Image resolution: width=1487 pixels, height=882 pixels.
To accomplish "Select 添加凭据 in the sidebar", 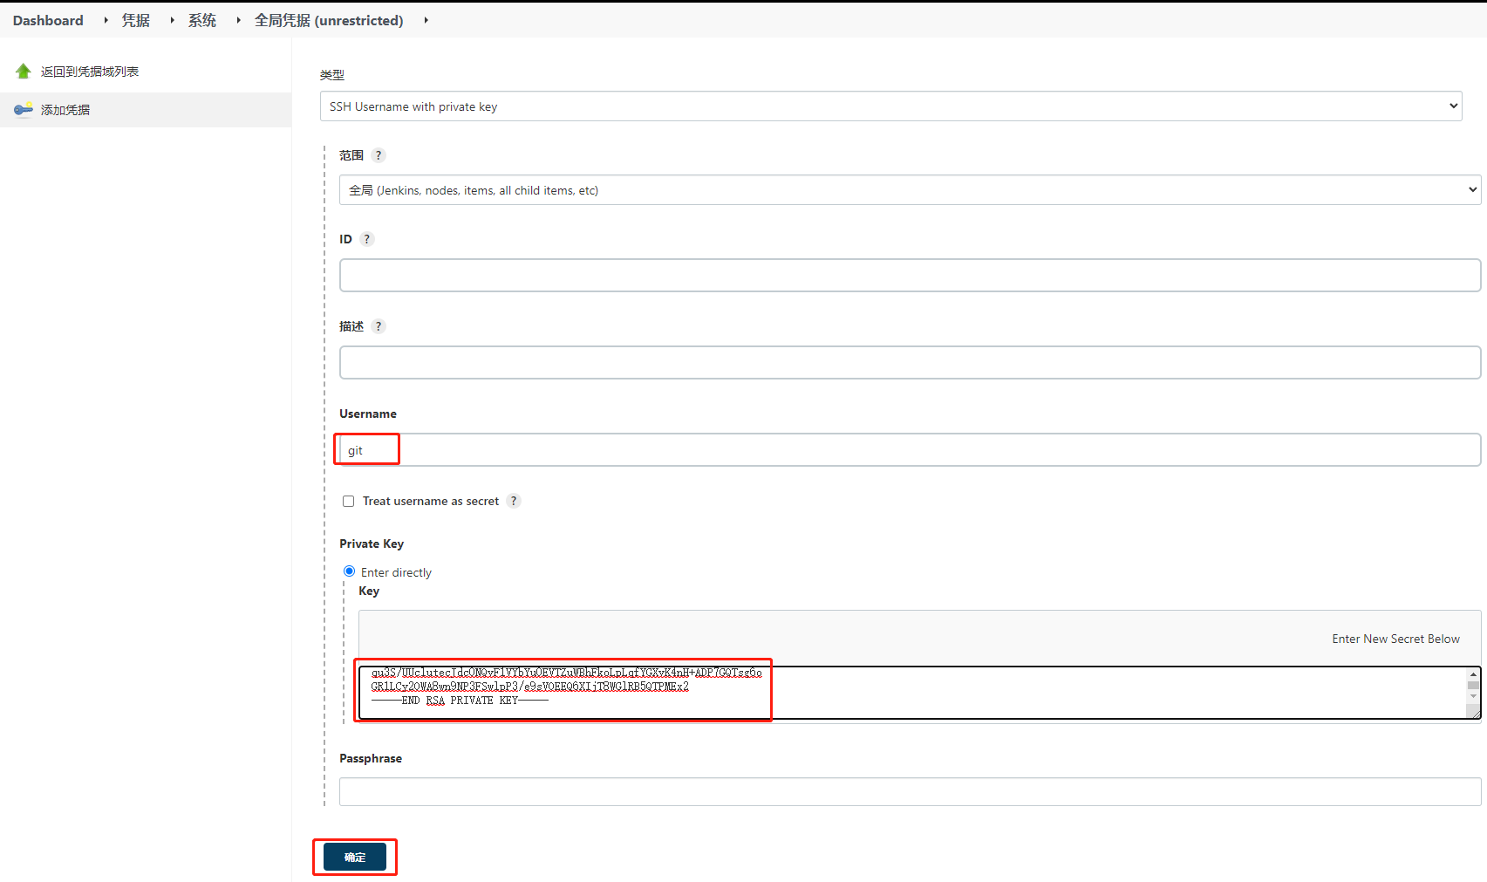I will (x=65, y=110).
